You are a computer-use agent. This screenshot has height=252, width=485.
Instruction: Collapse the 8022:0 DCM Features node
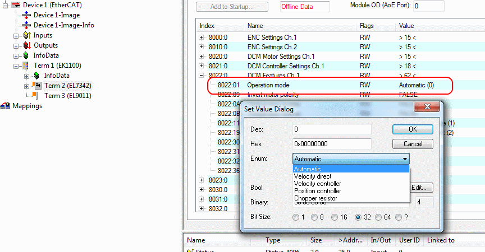201,75
